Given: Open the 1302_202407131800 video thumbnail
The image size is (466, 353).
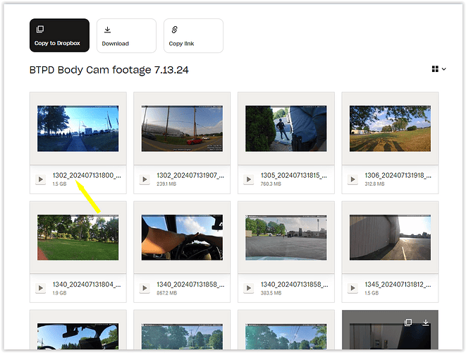Looking at the screenshot, I should (78, 128).
